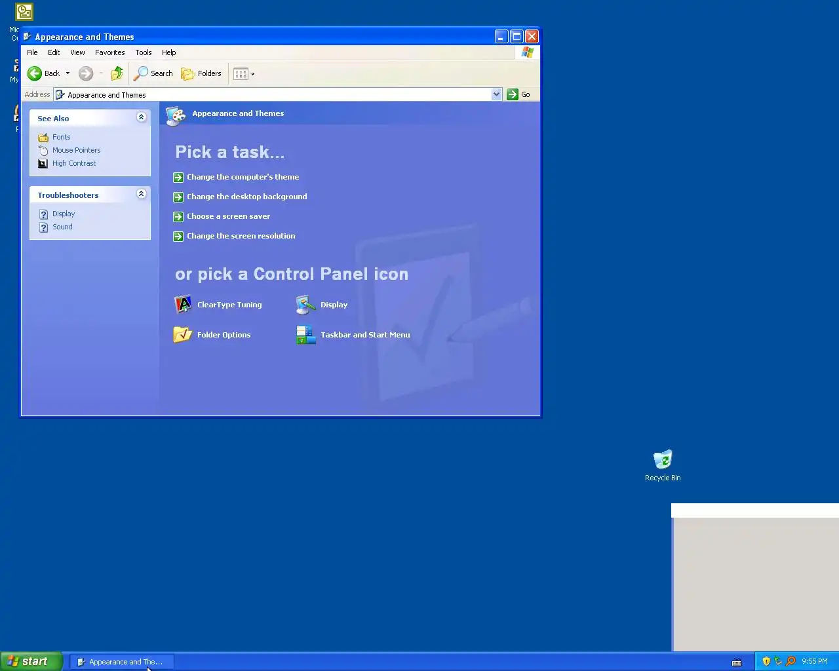Open the Folder Options icon
The height and width of the screenshot is (671, 839).
183,335
